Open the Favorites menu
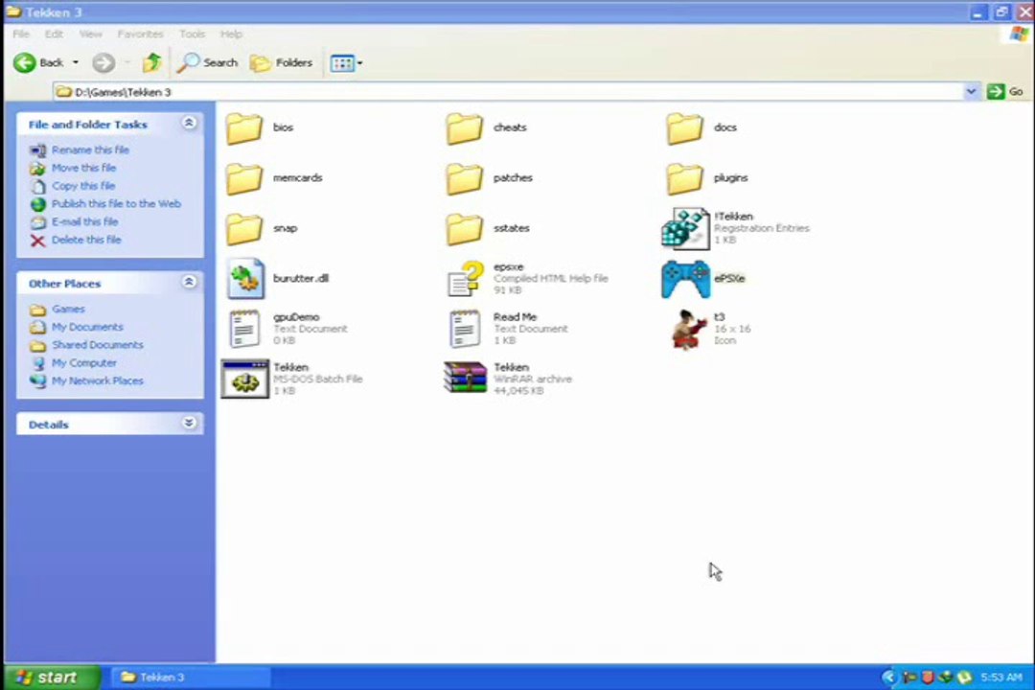The image size is (1035, 690). click(x=140, y=34)
